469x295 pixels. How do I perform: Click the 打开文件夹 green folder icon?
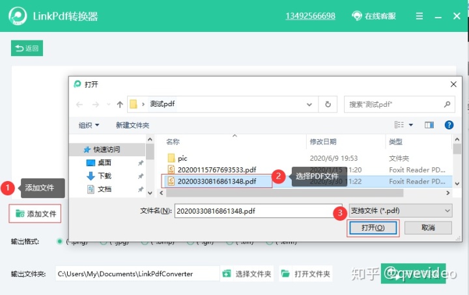285,274
